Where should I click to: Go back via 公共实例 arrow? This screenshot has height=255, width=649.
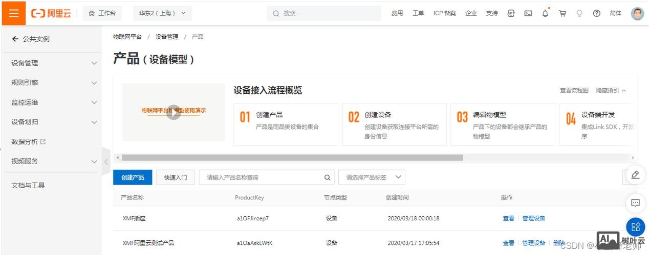[x=15, y=39]
